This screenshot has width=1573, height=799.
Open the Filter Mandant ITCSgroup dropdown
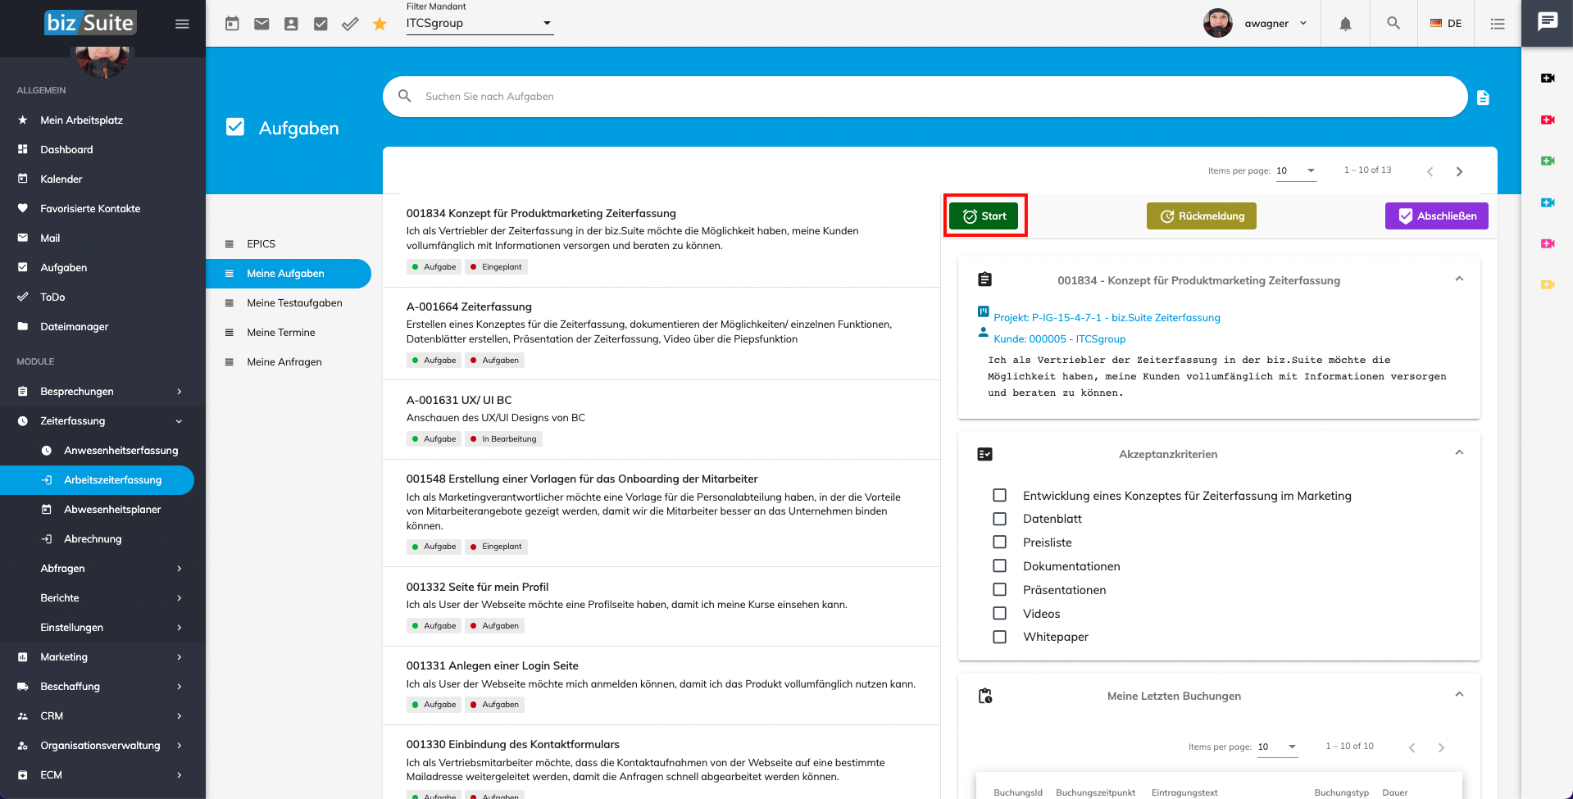(x=480, y=24)
